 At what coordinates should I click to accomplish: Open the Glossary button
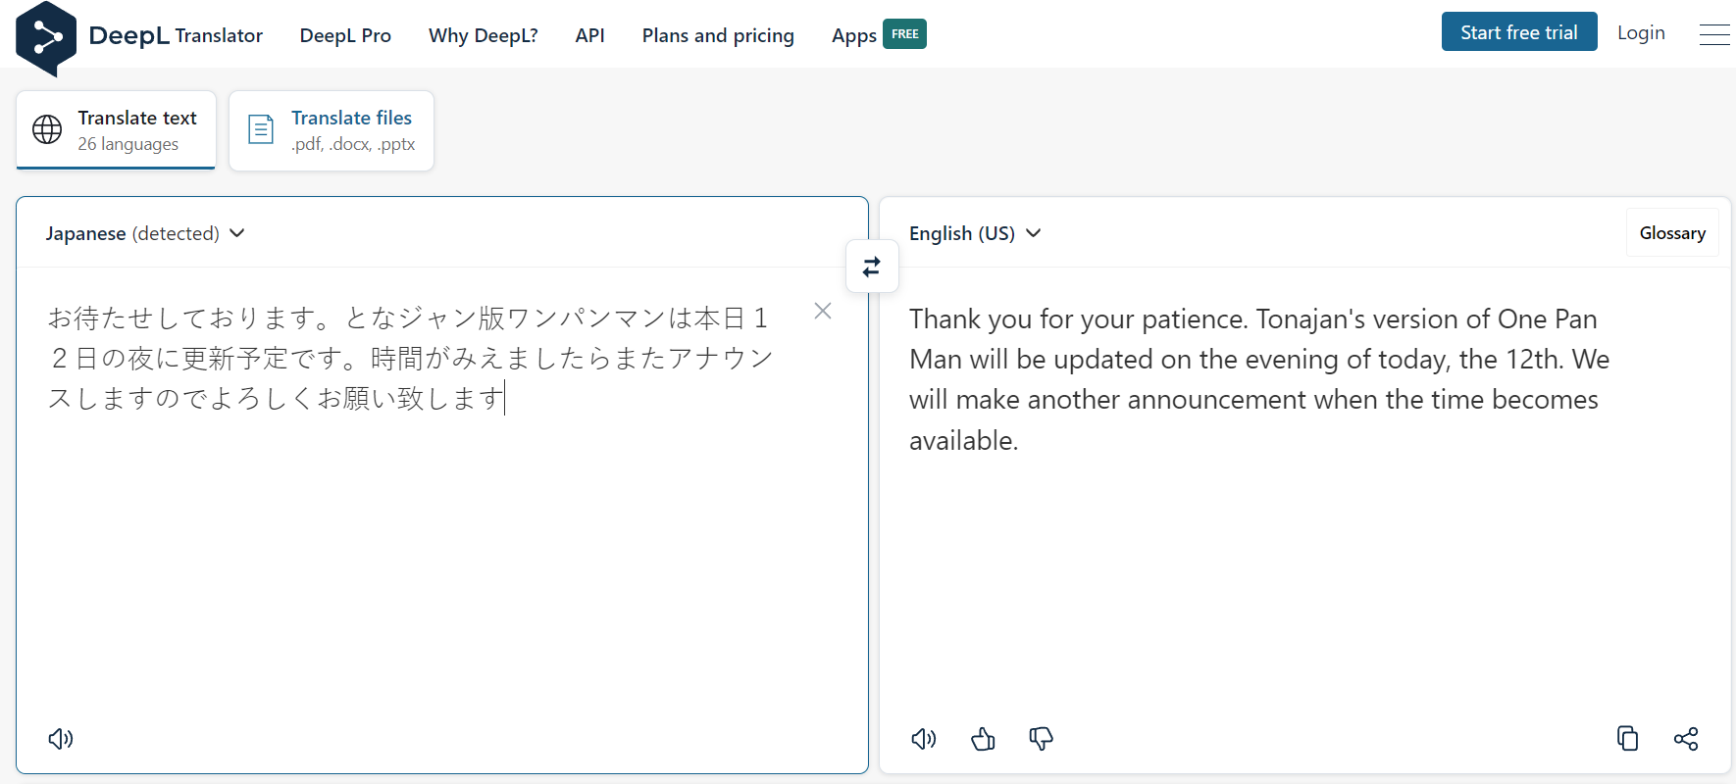[x=1672, y=233]
